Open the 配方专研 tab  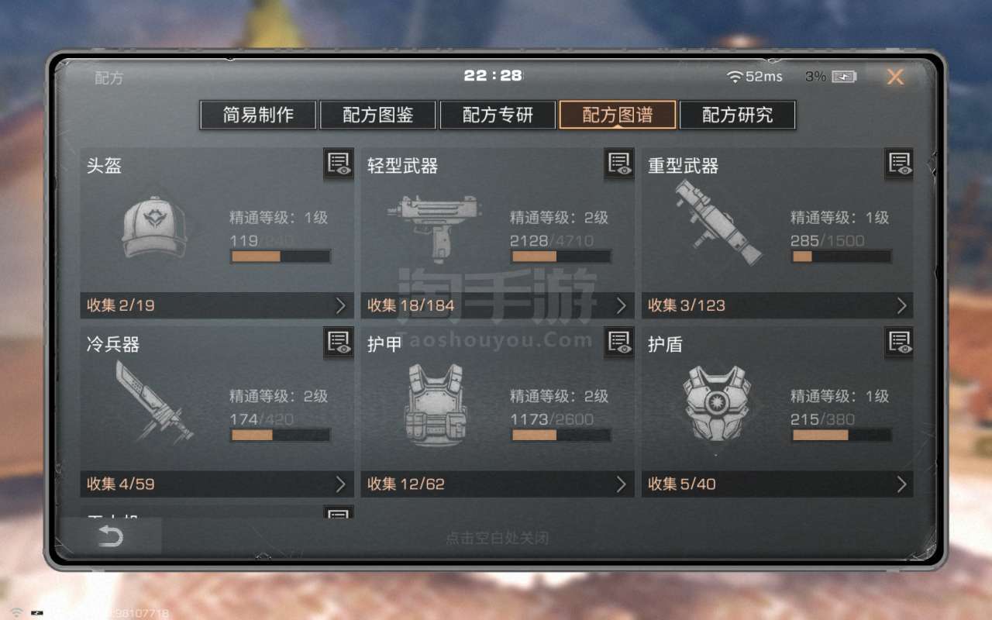coord(498,115)
